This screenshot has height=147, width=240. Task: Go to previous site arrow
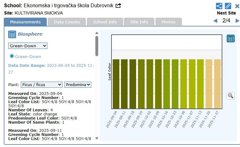215,21
